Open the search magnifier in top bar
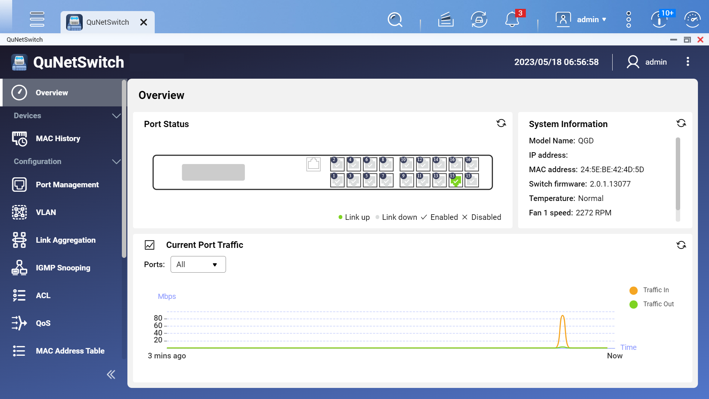The width and height of the screenshot is (709, 399). [395, 20]
